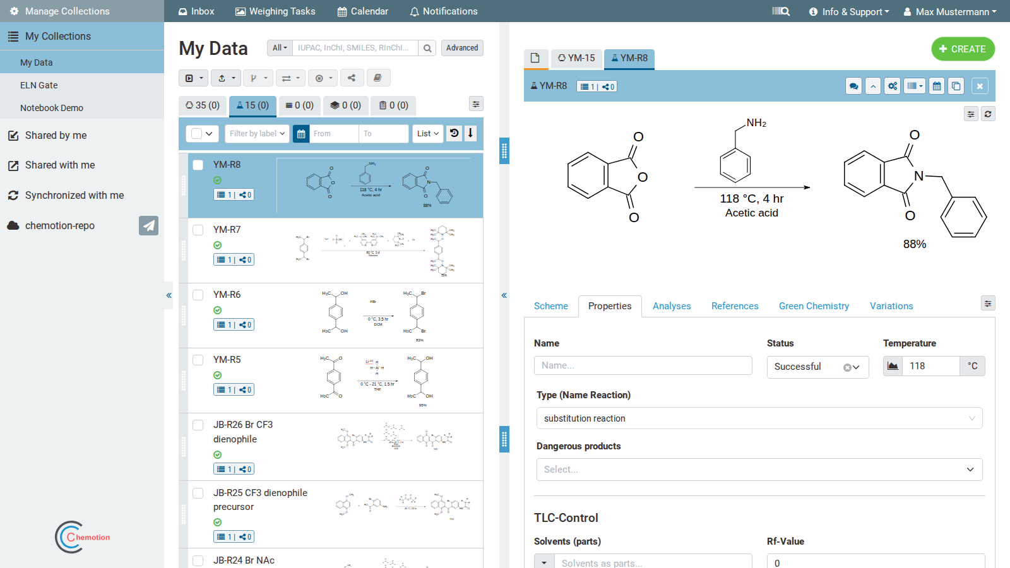
Task: Tick the checkbox for YM-R7 reaction
Action: point(198,230)
